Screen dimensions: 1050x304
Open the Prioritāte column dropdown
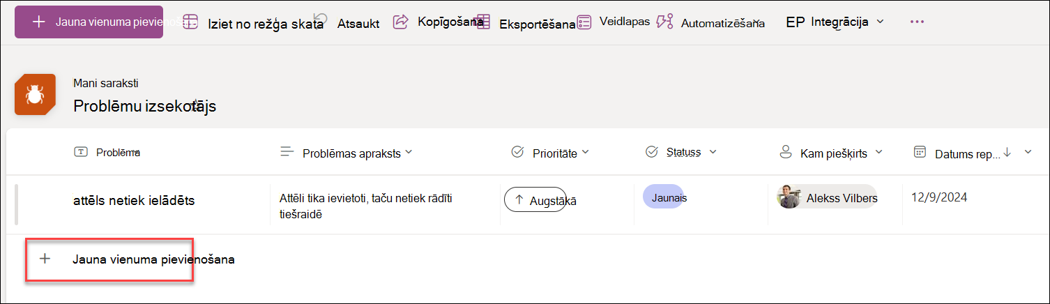tap(585, 152)
